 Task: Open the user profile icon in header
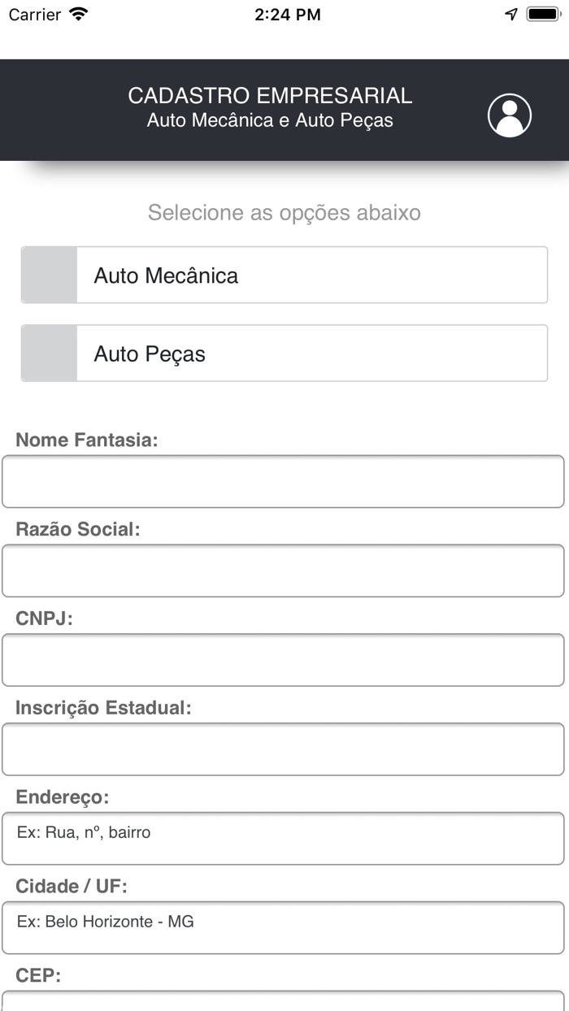pyautogui.click(x=510, y=115)
